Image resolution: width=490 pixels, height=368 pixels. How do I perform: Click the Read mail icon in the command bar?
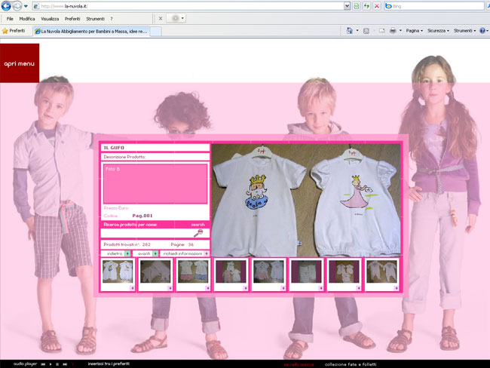coord(381,31)
